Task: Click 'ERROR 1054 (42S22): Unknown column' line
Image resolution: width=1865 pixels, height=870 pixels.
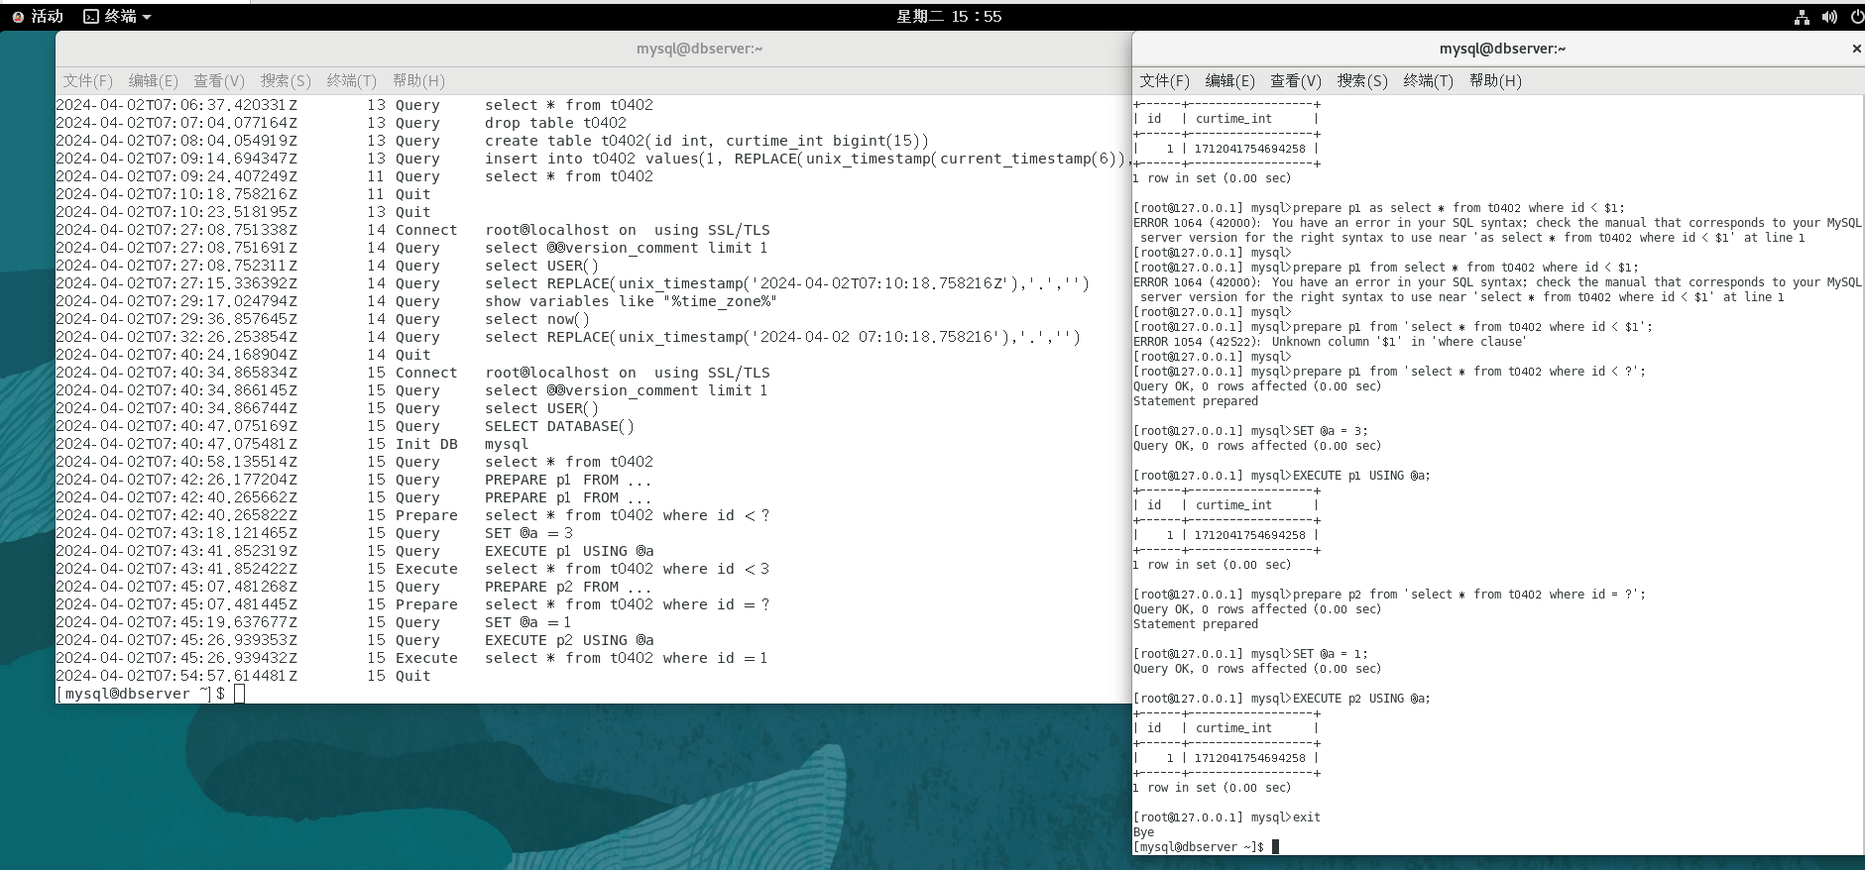Action: point(1330,342)
